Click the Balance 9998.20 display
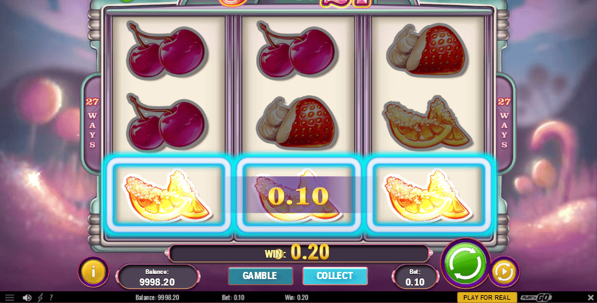The image size is (597, 303). (157, 277)
